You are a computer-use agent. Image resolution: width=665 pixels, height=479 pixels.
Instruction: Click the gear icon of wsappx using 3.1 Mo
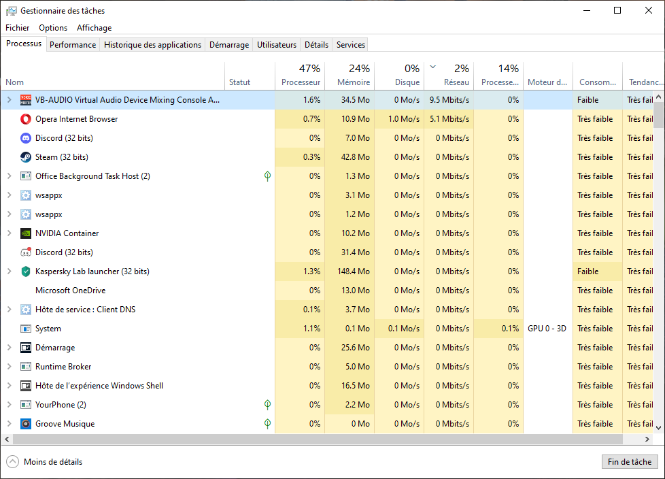26,195
